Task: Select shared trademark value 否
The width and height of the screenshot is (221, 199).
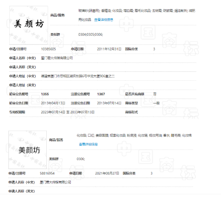Action: pos(155,94)
